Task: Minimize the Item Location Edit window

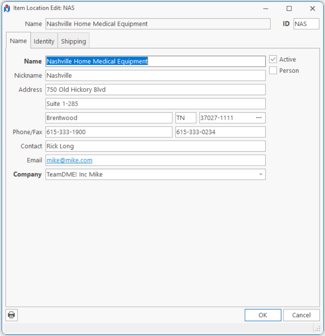Action: [x=266, y=8]
